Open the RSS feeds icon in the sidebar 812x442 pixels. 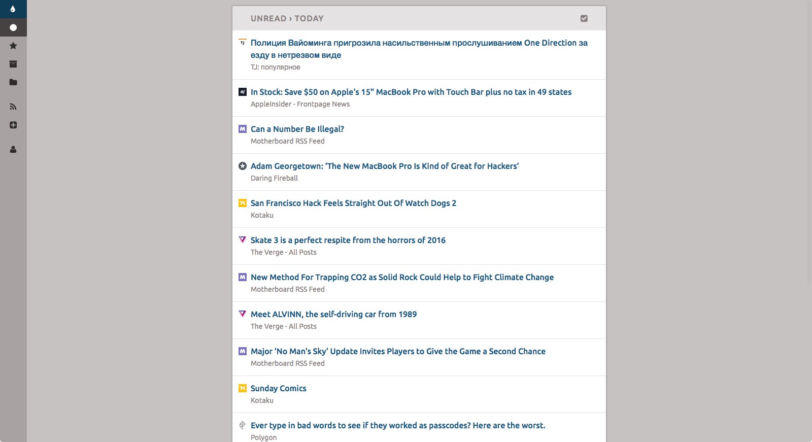pyautogui.click(x=13, y=107)
